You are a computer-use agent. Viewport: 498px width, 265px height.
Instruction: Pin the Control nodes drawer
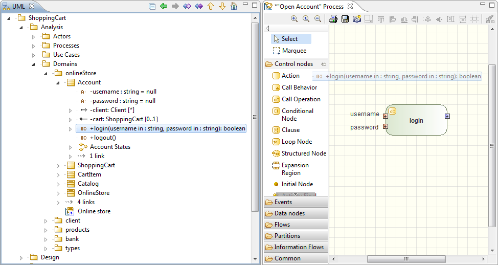(x=324, y=64)
